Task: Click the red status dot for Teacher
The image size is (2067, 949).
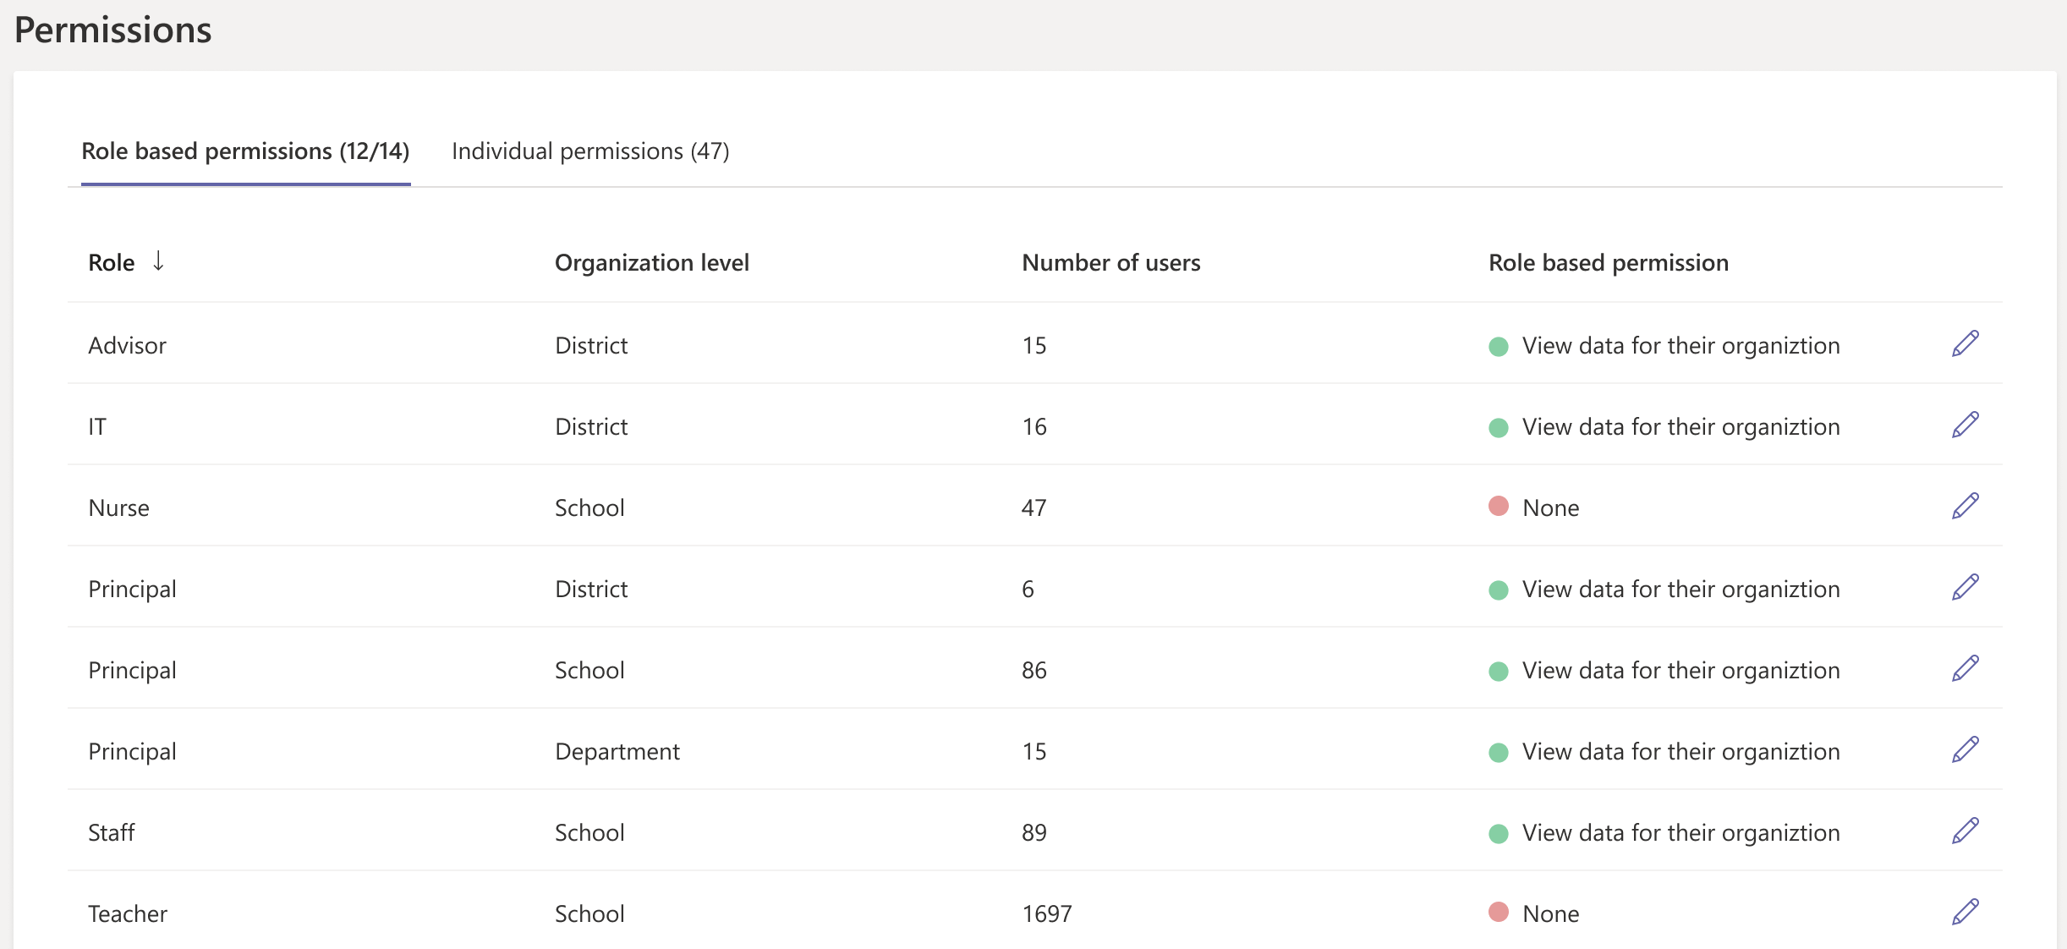Action: [x=1499, y=912]
